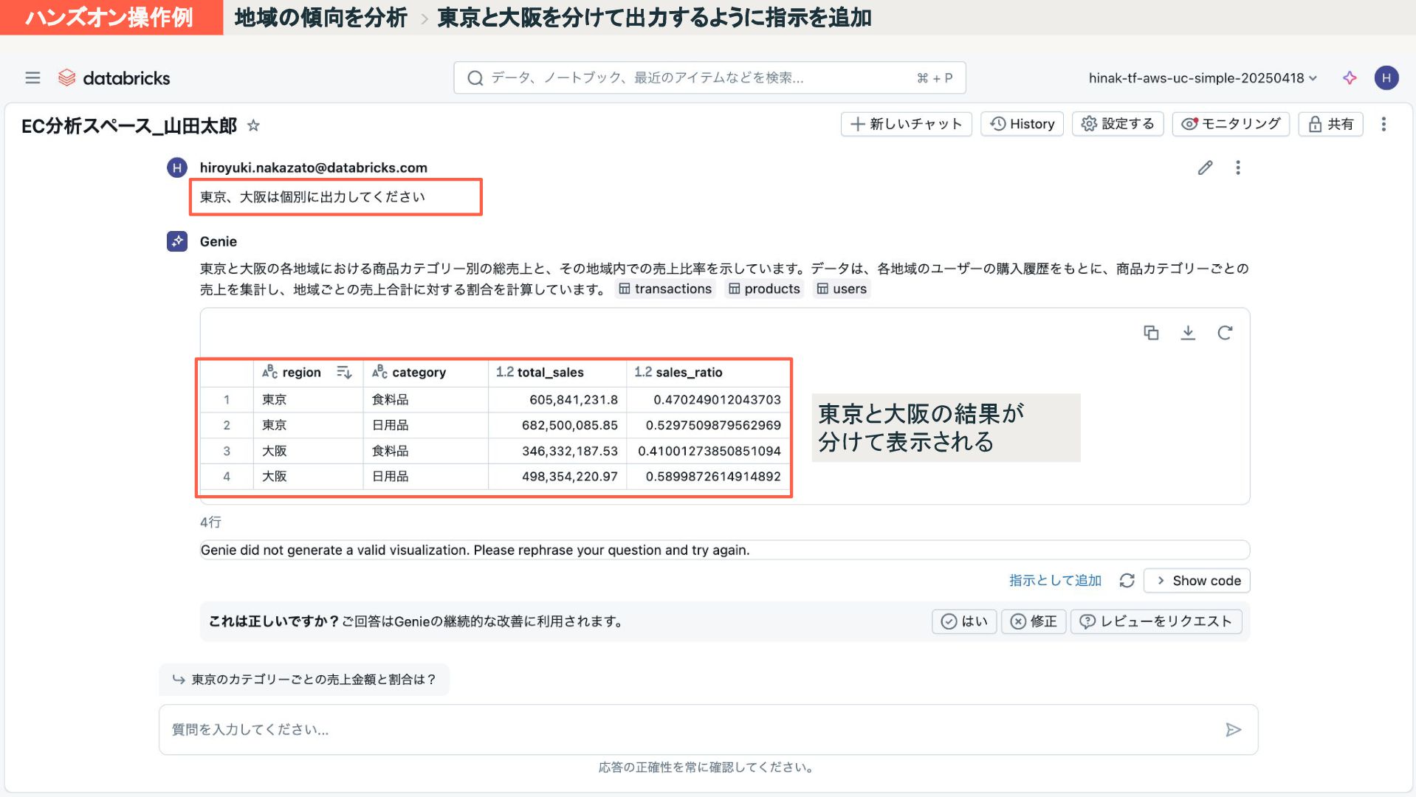Click the user message 東京、大阪は個別に出力してください
The height and width of the screenshot is (797, 1416).
coord(312,197)
